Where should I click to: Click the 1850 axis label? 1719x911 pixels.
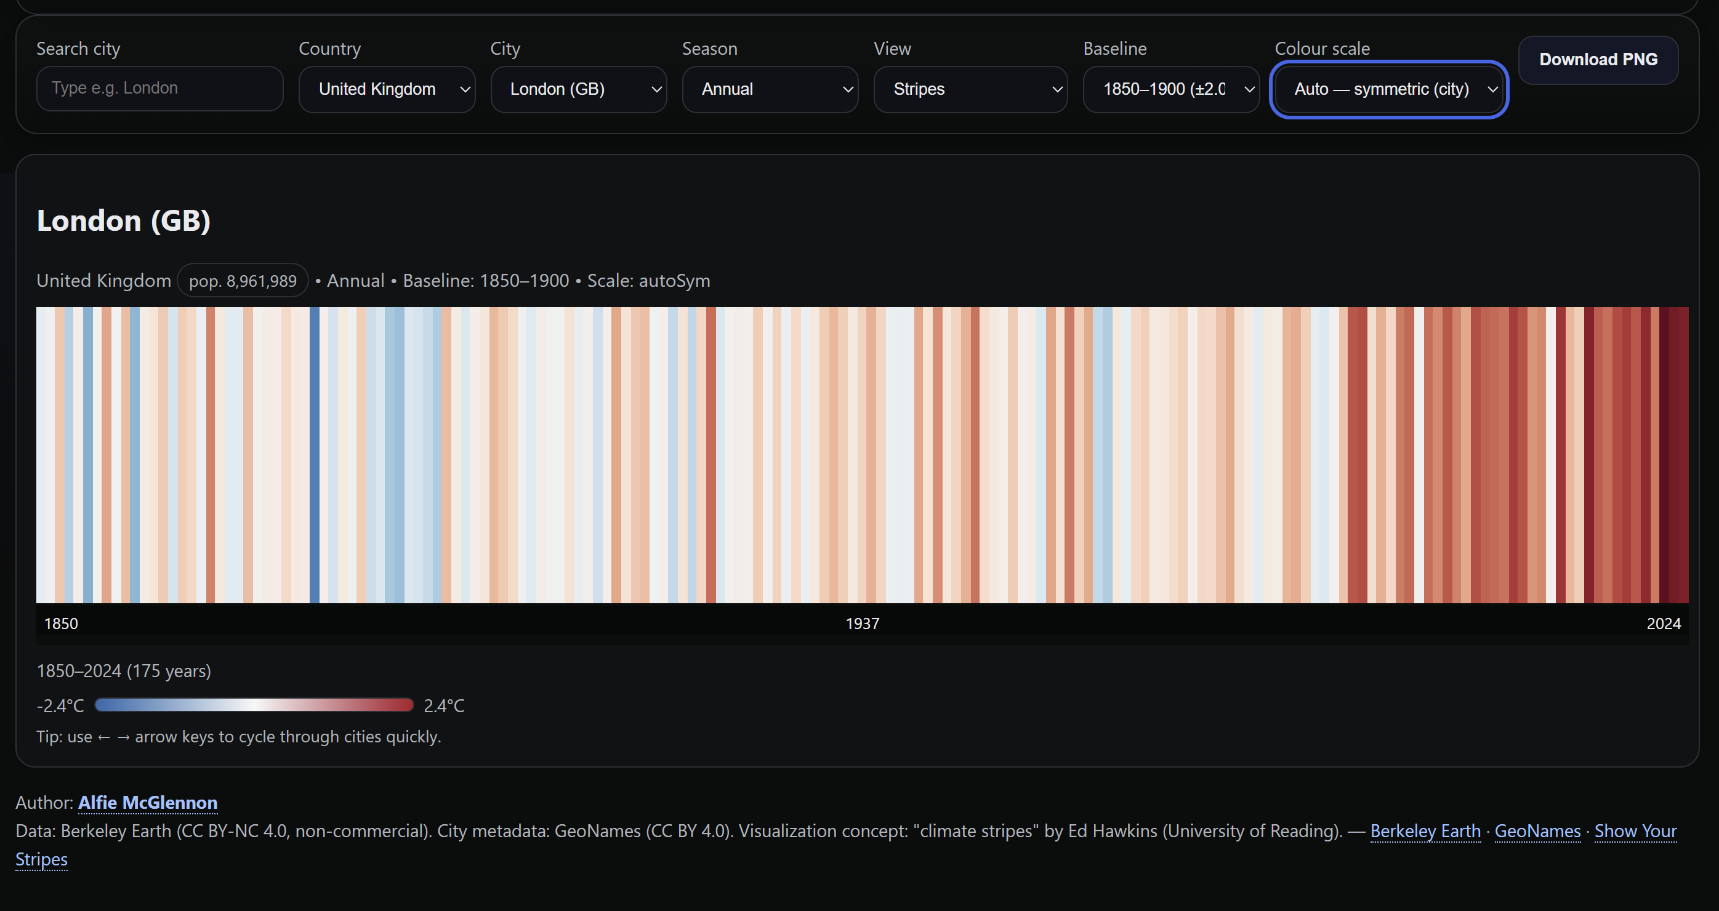pyautogui.click(x=61, y=624)
